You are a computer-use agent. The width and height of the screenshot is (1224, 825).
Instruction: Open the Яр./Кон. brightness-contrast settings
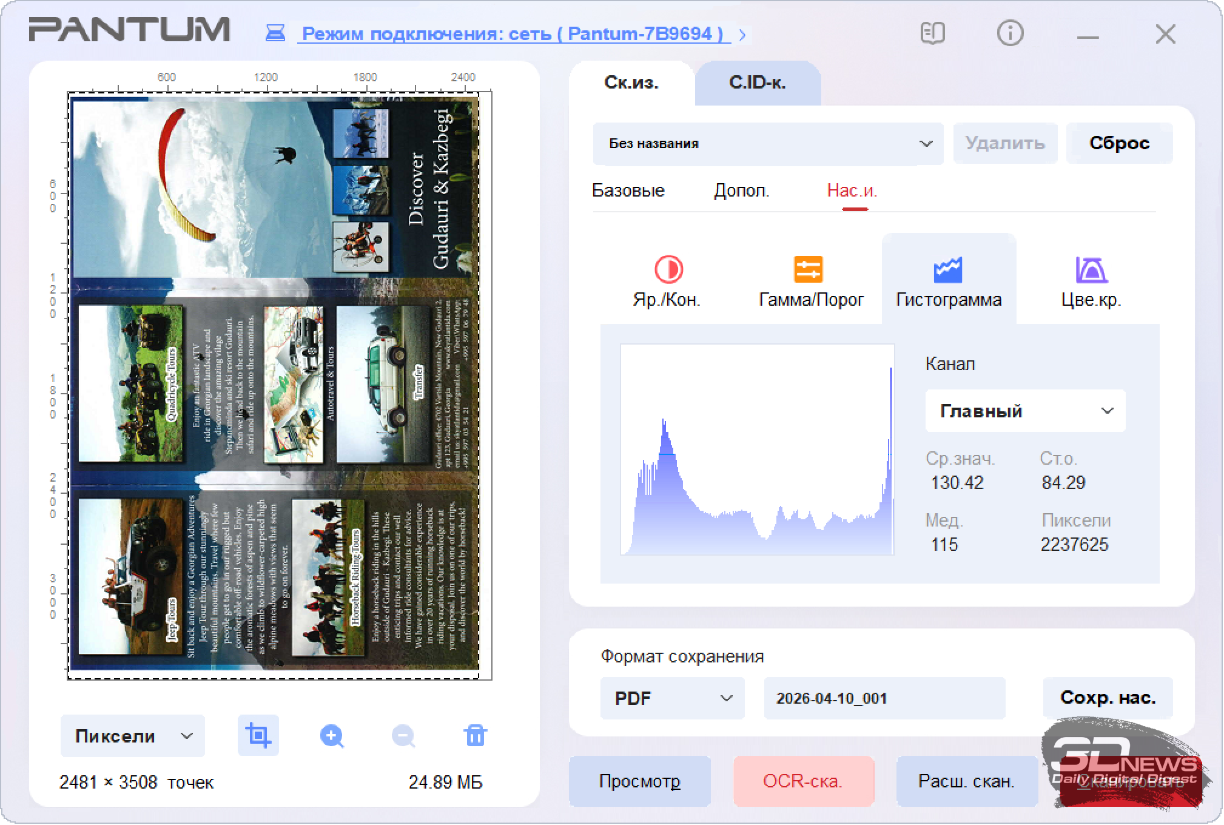pyautogui.click(x=667, y=281)
